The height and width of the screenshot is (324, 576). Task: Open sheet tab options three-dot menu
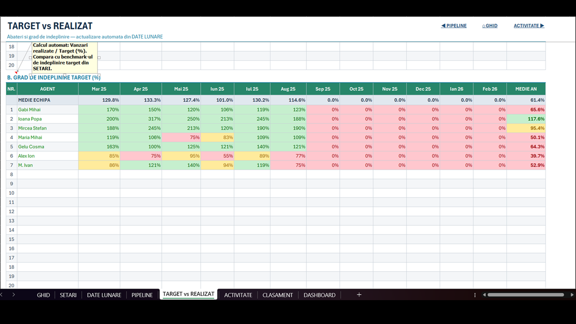point(475,295)
